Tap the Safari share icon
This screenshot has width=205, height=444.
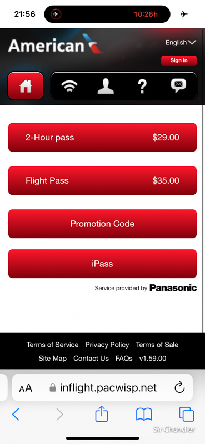(102, 415)
